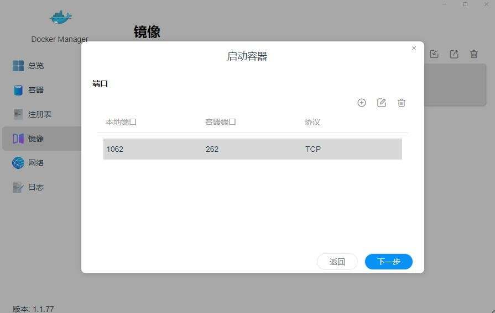Click the 容器端口 column header

[220, 122]
